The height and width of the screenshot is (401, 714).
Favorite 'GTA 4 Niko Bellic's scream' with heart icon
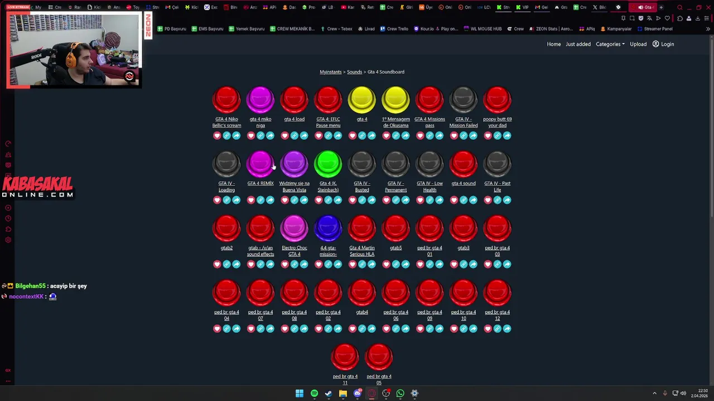point(217,136)
